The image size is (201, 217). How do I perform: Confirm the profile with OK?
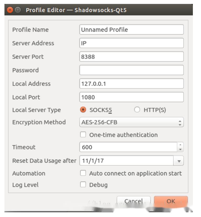pyautogui.click(x=171, y=201)
